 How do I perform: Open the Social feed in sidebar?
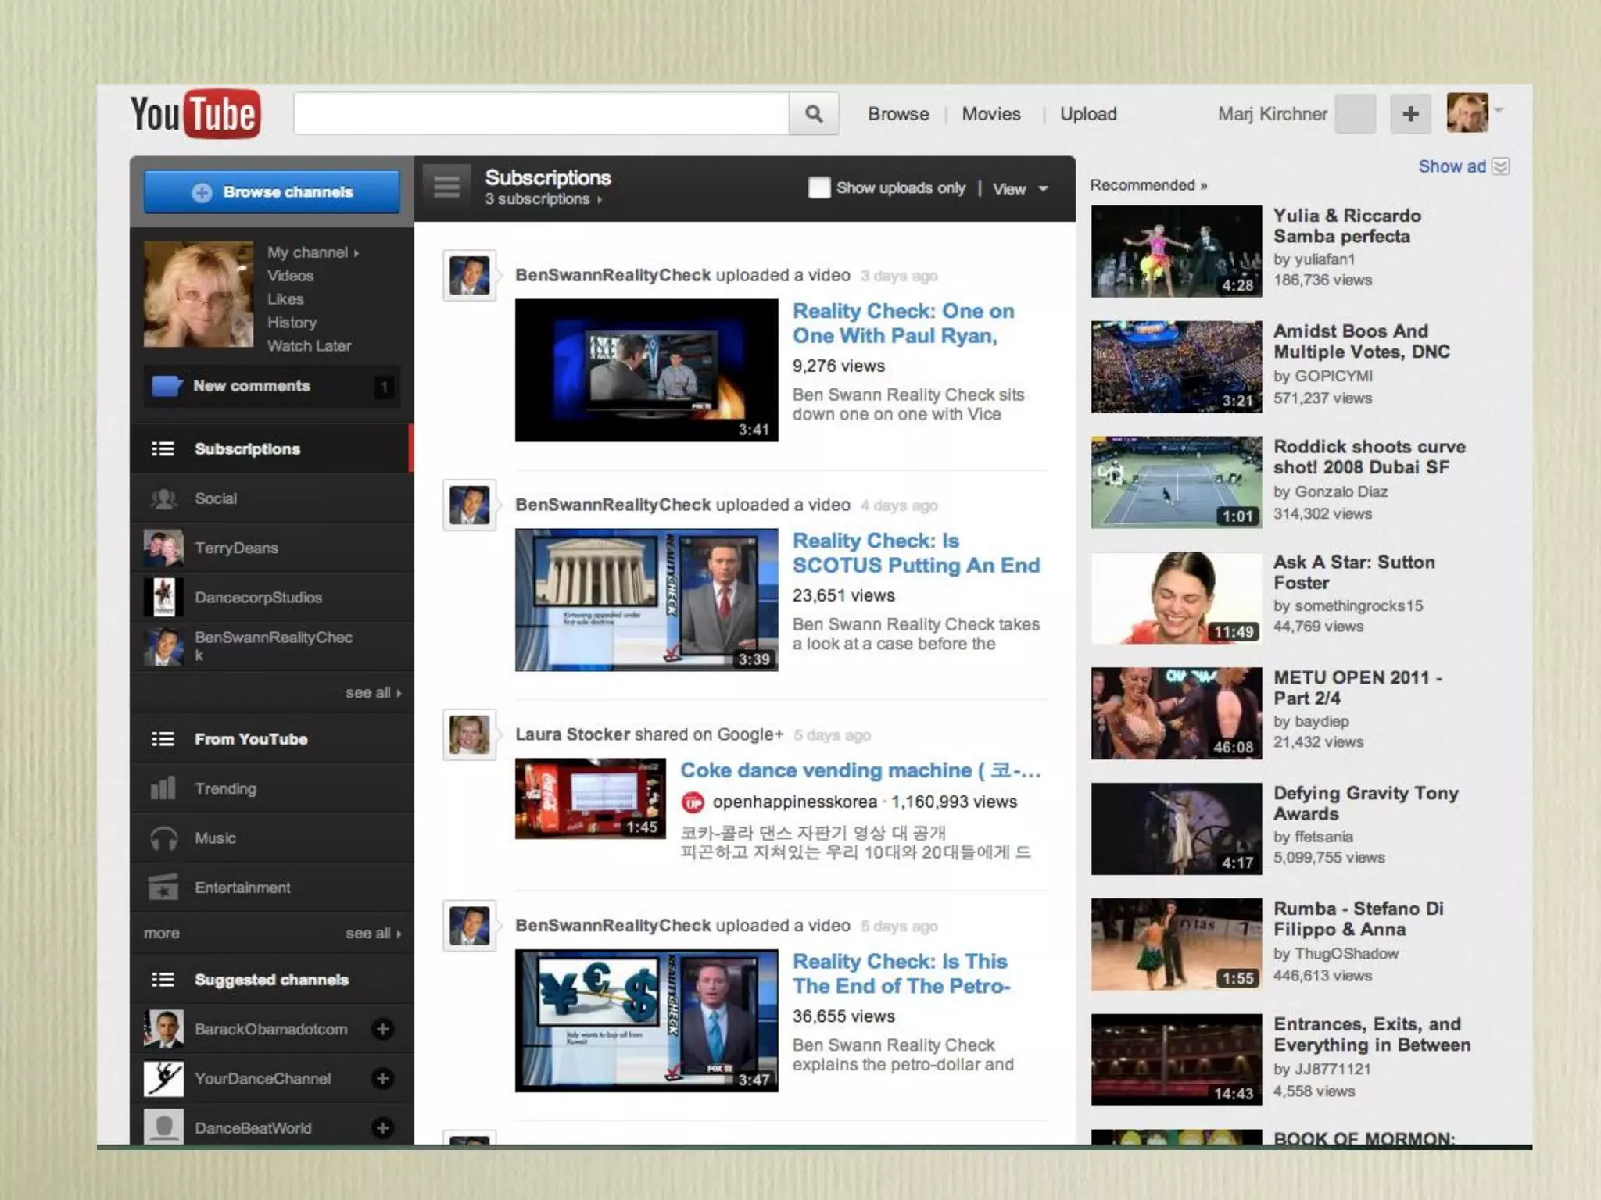point(215,498)
